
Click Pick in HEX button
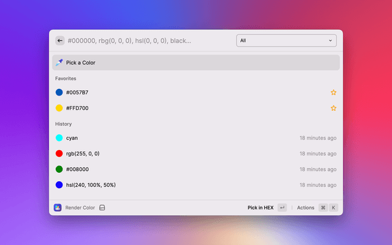click(x=260, y=208)
